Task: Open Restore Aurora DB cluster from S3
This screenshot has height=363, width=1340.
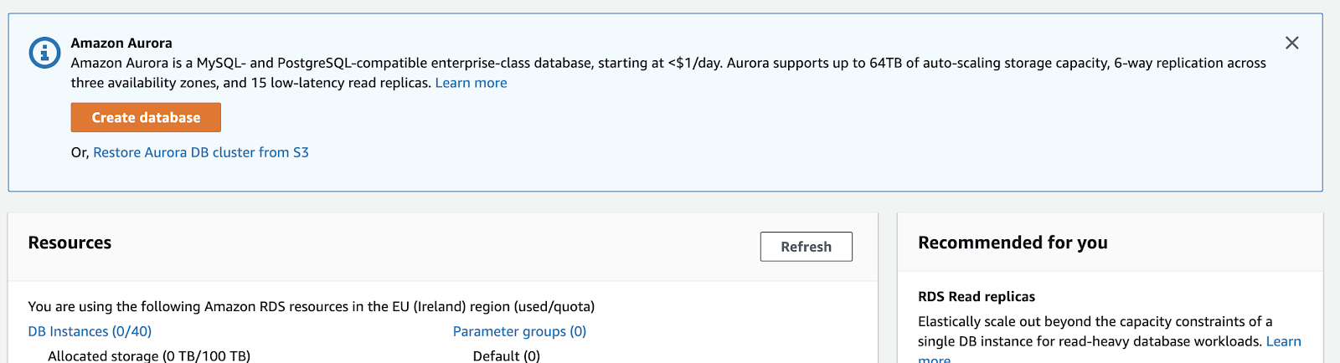Action: coord(201,152)
